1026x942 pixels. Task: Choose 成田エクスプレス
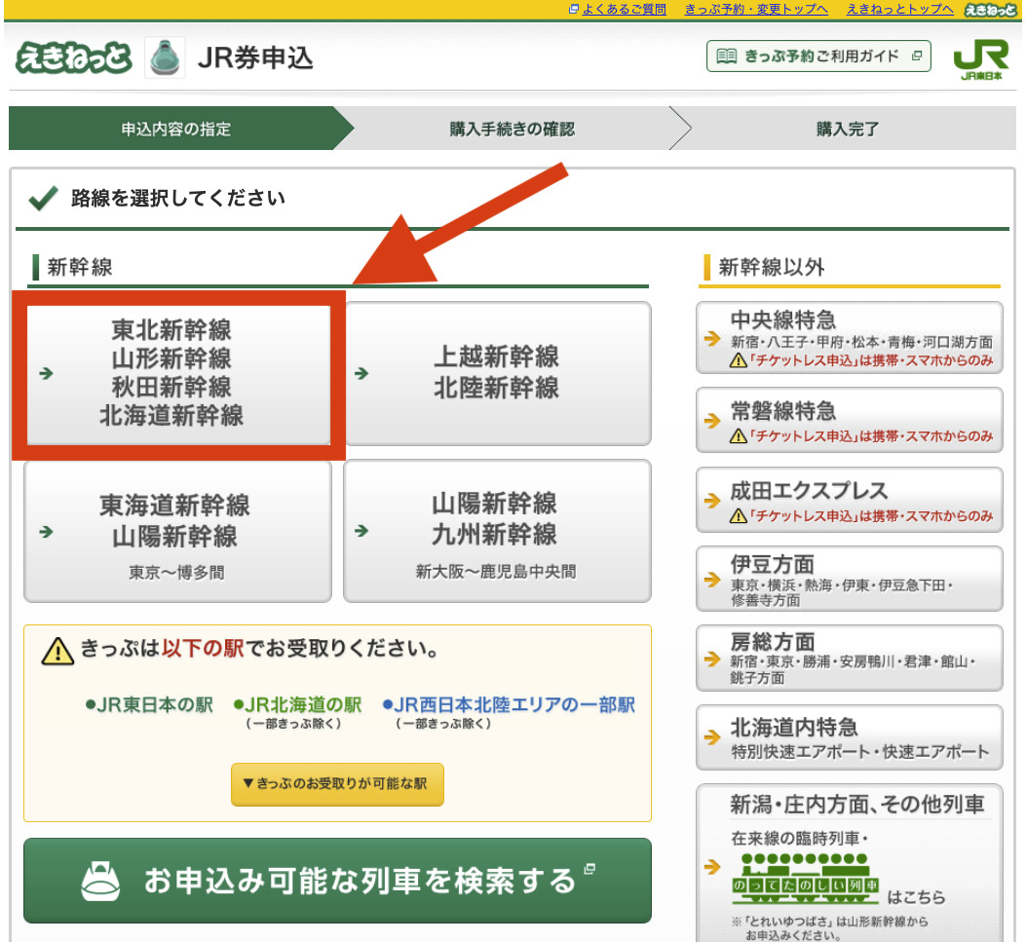850,500
